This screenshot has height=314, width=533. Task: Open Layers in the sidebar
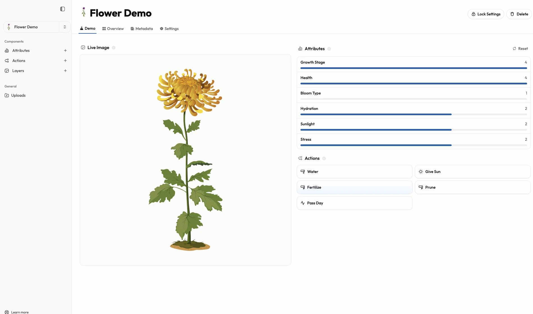click(x=18, y=71)
